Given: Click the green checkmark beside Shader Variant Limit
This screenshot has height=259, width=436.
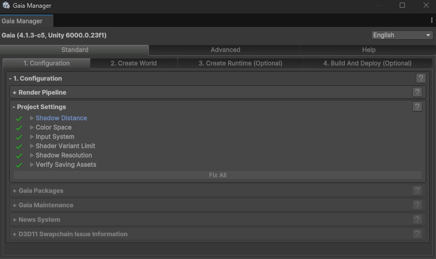Looking at the screenshot, I should pyautogui.click(x=19, y=146).
